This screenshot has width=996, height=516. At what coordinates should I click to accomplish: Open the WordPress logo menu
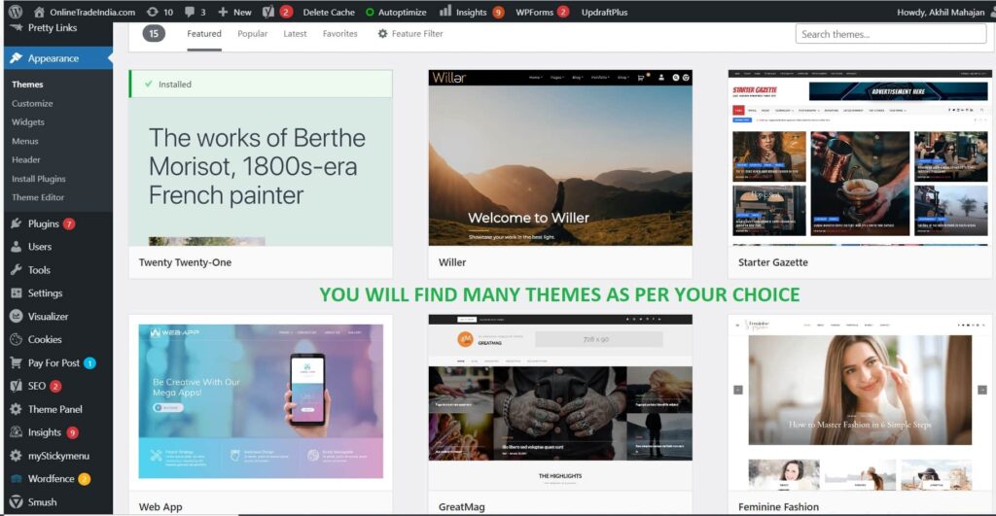coord(16,12)
